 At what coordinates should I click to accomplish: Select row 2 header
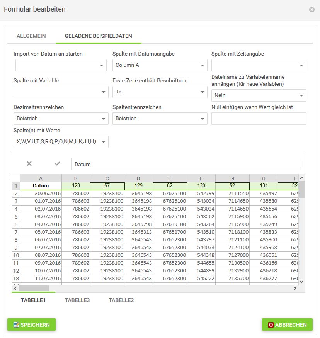16,194
